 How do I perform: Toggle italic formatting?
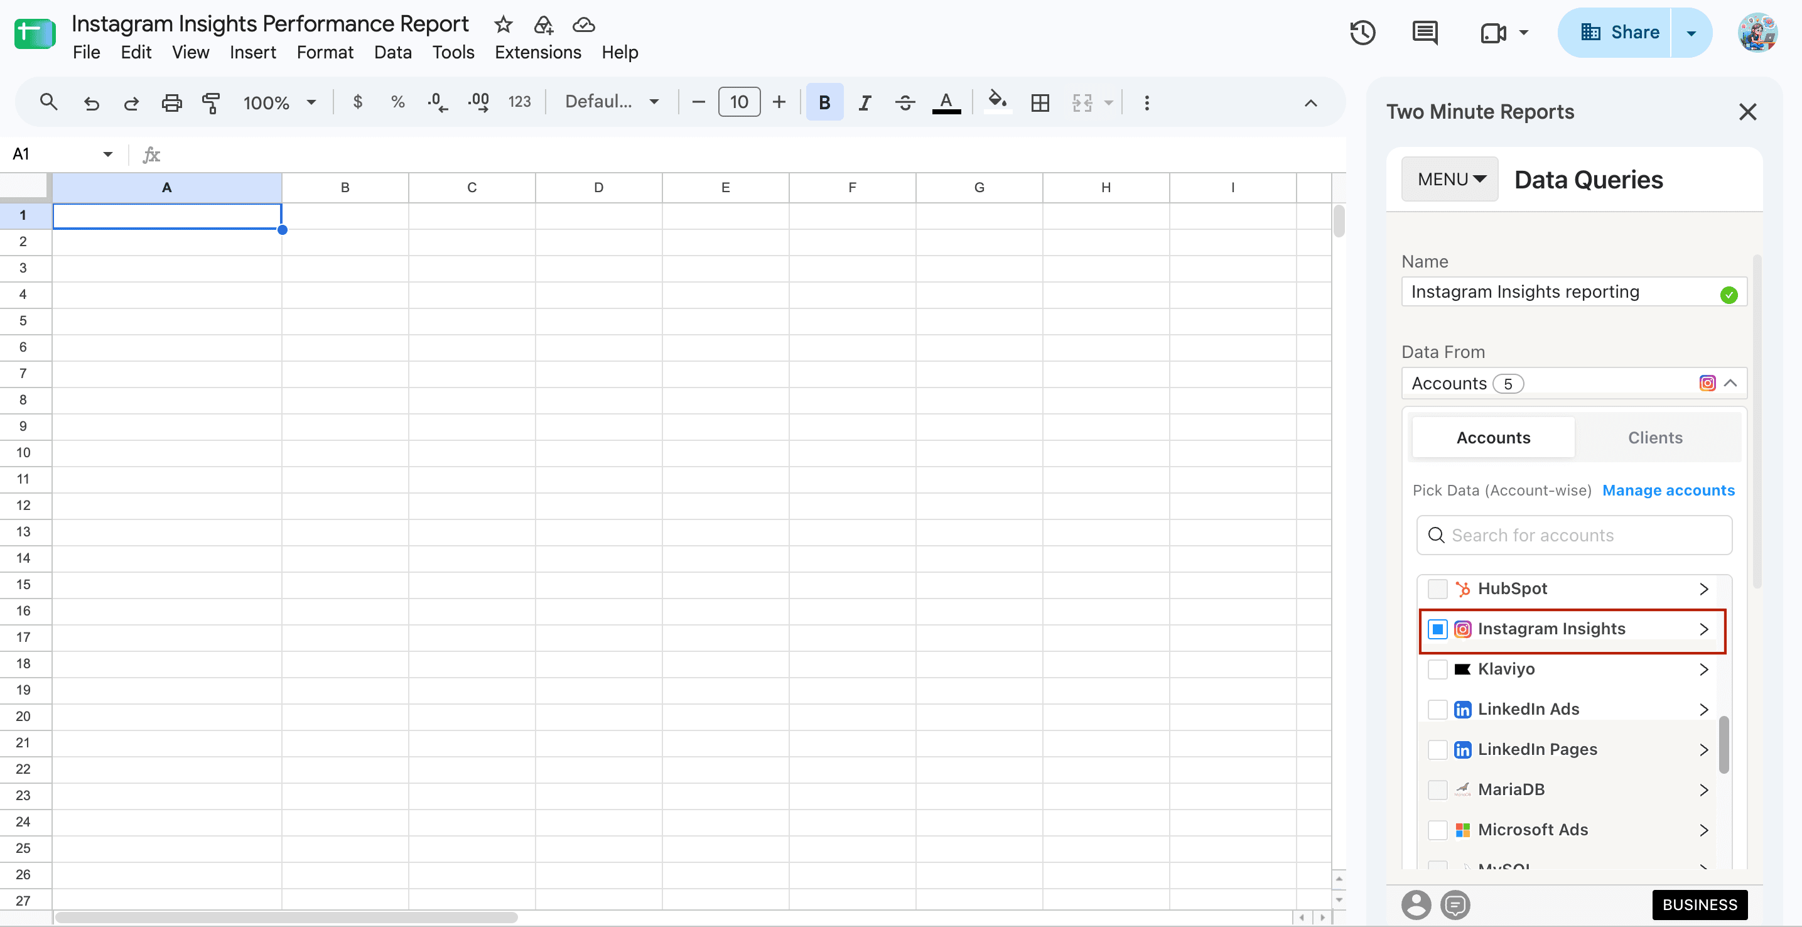(x=865, y=103)
